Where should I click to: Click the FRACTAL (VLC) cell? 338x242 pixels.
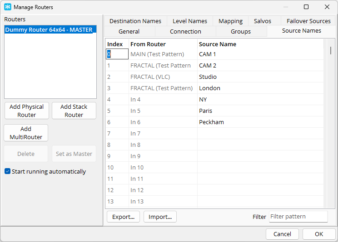(163, 77)
